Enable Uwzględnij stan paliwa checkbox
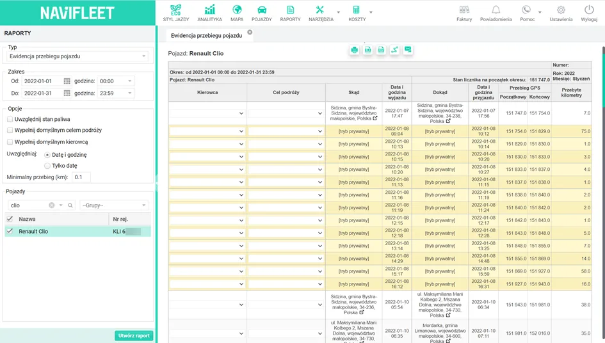 [x=10, y=119]
